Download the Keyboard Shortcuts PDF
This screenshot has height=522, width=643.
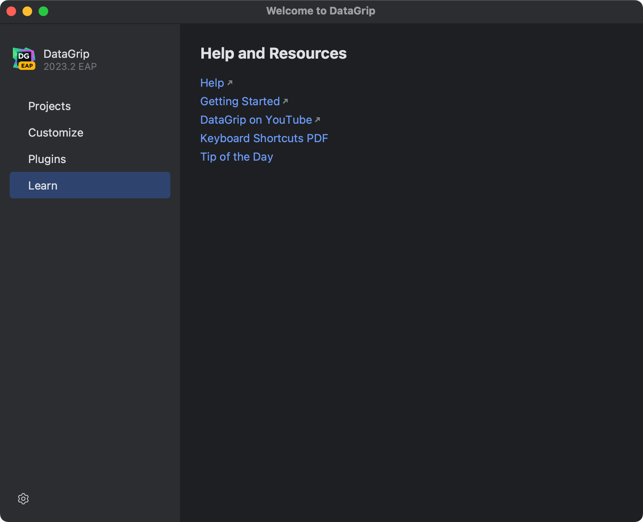(x=264, y=138)
